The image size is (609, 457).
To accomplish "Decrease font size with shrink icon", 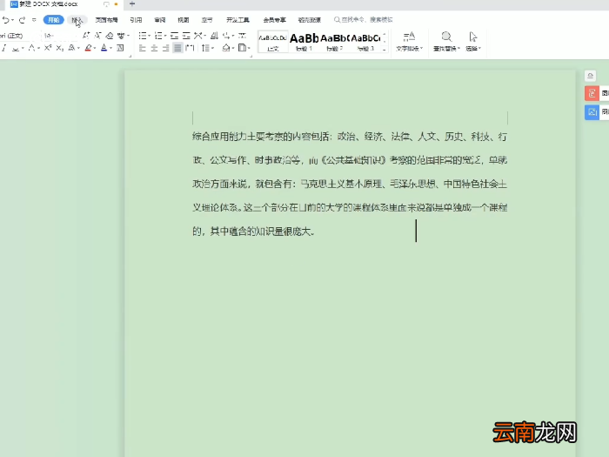I will (97, 36).
